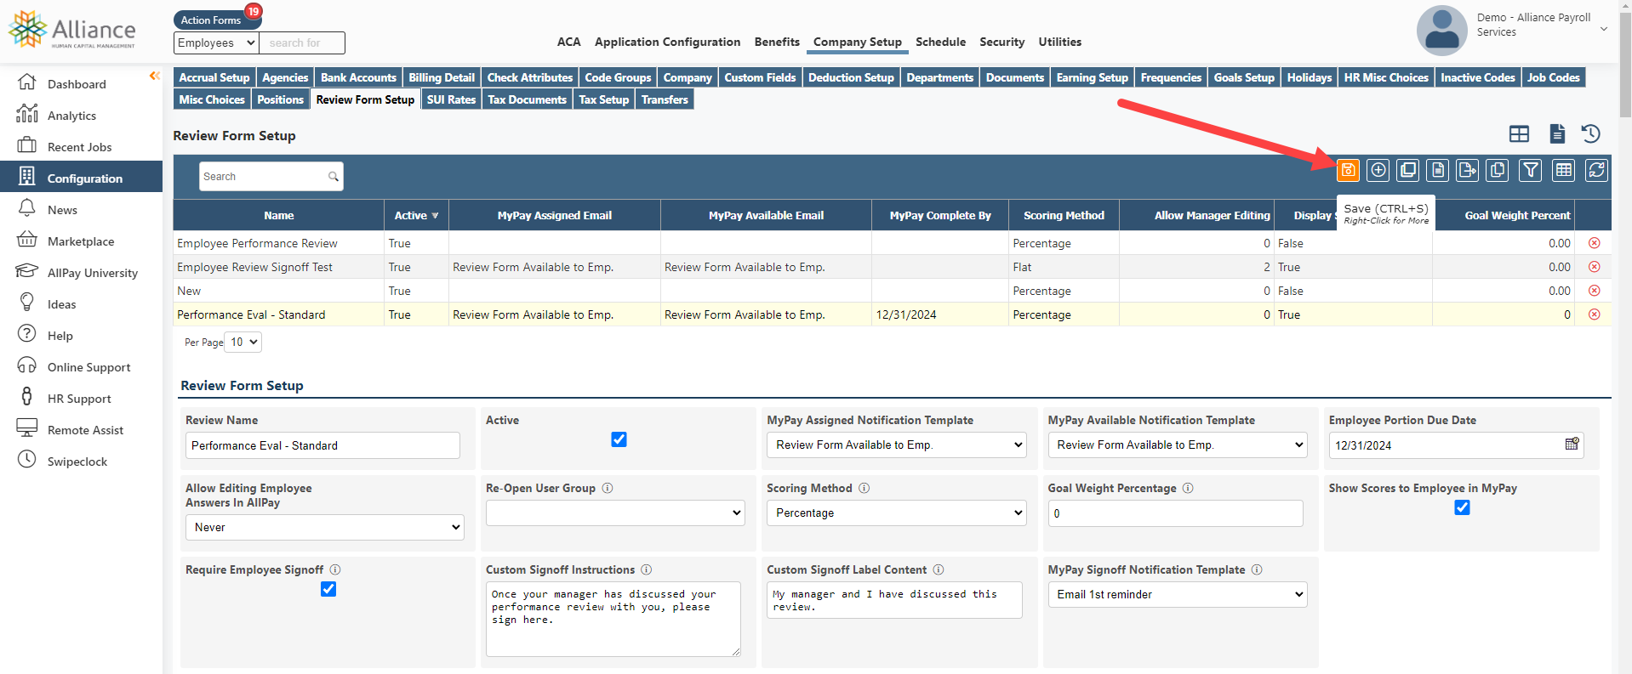Click the Custom Signoff Instructions text area
This screenshot has height=674, width=1632.
pyautogui.click(x=613, y=619)
